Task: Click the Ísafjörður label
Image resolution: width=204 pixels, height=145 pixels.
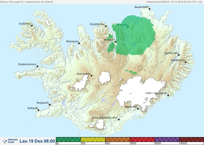Action: (x=25, y=24)
